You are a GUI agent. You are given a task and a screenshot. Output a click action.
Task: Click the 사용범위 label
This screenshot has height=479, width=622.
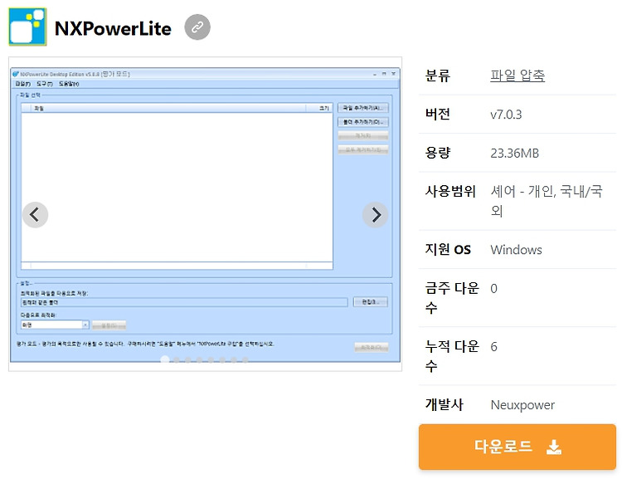click(x=450, y=191)
